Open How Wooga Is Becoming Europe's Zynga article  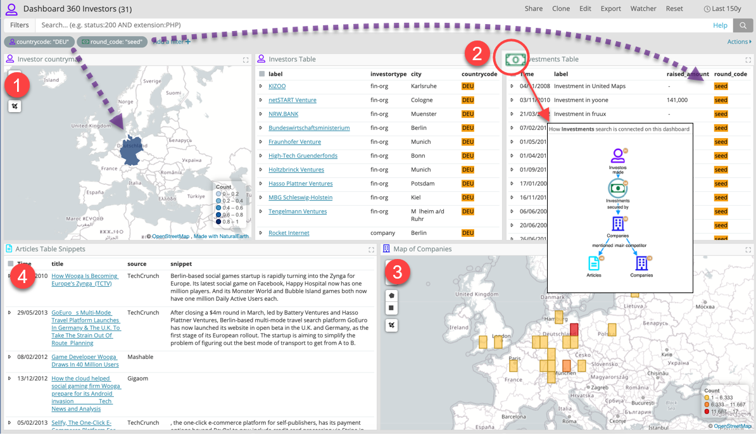coord(85,281)
